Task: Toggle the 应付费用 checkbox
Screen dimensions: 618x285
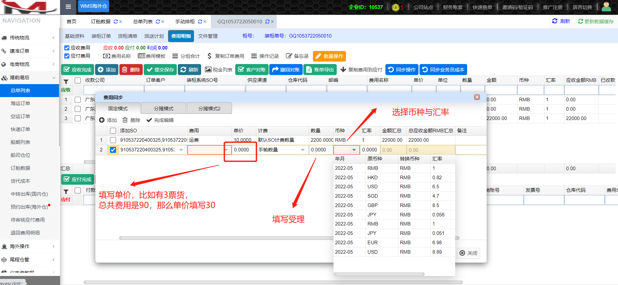Action: 67,56
